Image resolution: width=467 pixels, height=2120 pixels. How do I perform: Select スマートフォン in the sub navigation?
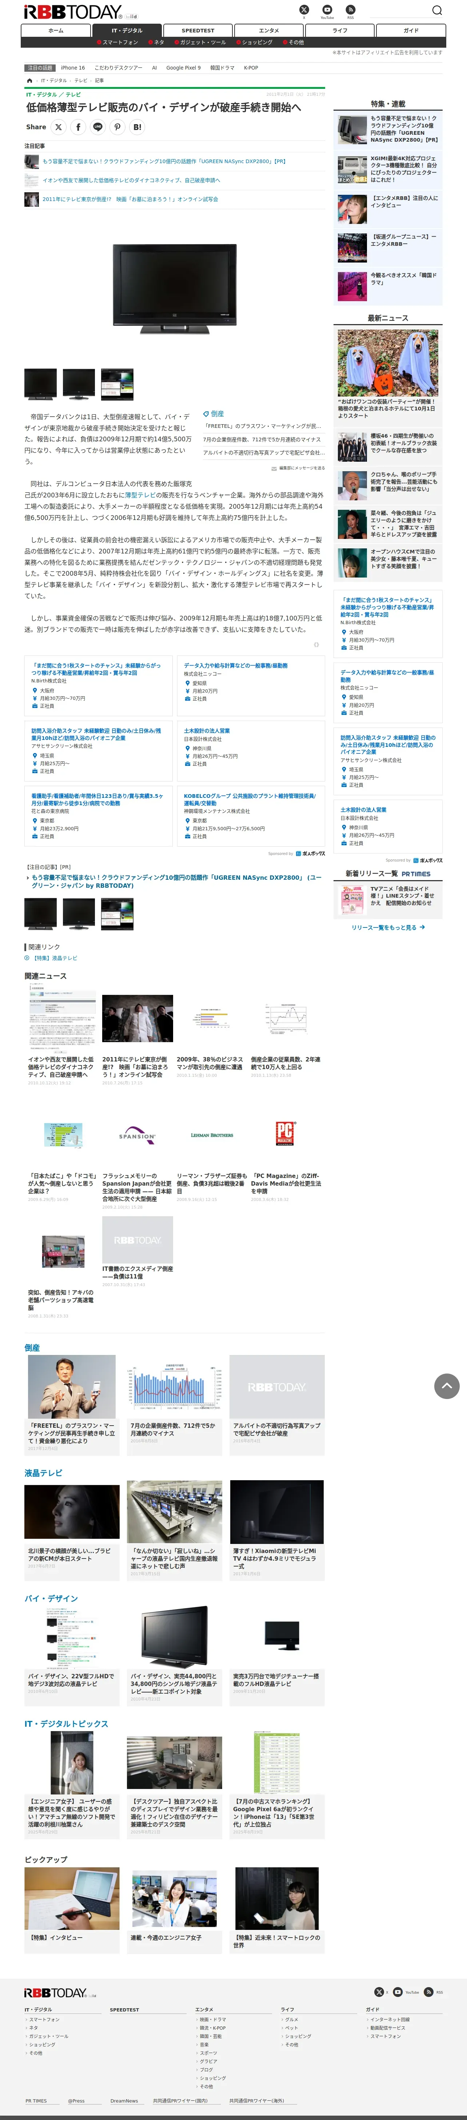click(117, 42)
